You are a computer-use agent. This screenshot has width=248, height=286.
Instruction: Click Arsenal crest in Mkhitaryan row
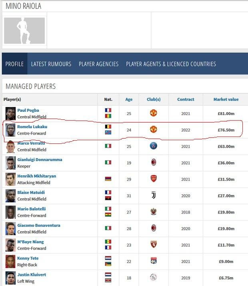(153, 179)
